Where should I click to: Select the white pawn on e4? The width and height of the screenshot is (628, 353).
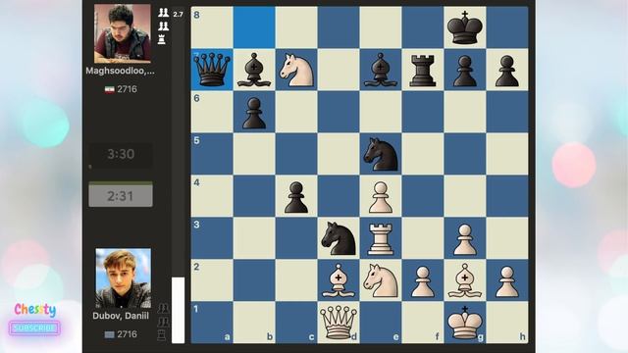pos(381,197)
